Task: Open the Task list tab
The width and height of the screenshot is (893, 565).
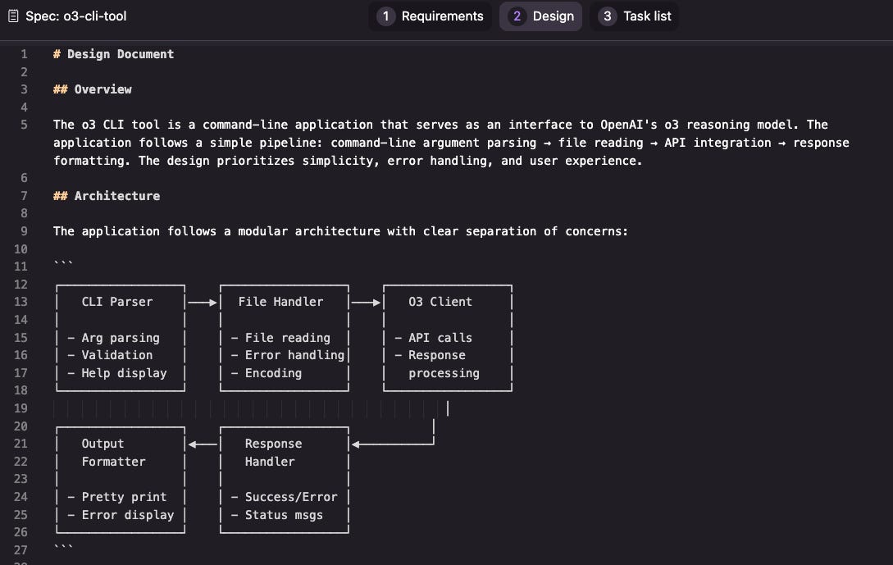Action: (635, 16)
